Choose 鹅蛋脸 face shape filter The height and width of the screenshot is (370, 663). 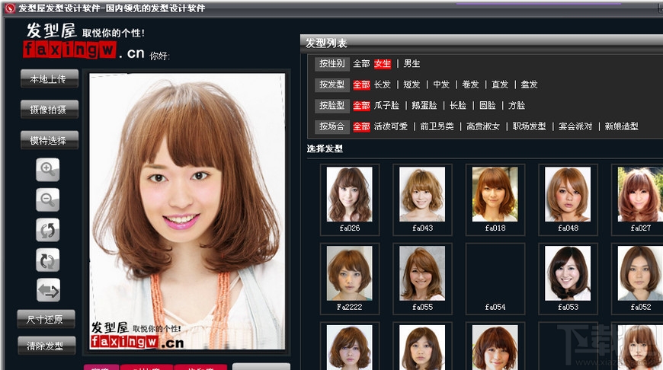(x=424, y=106)
